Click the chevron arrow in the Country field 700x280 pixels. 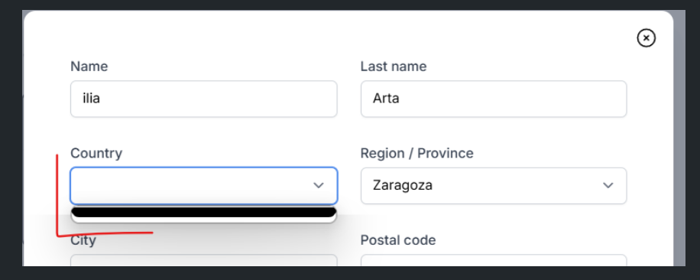point(319,185)
